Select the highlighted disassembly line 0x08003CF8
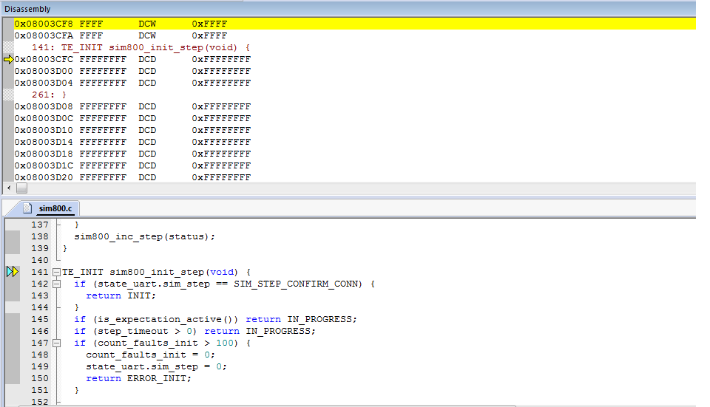This screenshot has width=710, height=407. click(354, 24)
